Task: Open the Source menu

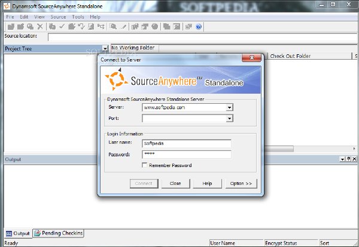Action: 58,17
